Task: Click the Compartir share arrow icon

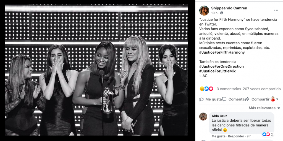Action: tap(247, 99)
